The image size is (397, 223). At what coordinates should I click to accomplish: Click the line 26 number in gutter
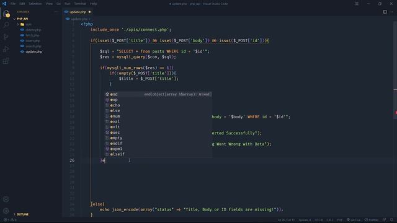pyautogui.click(x=72, y=160)
